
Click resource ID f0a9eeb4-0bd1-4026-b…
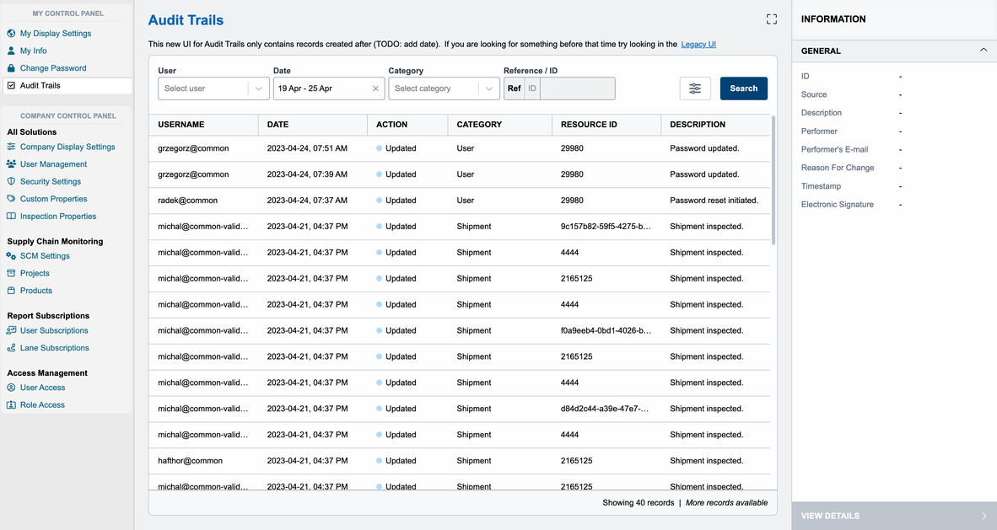point(606,330)
